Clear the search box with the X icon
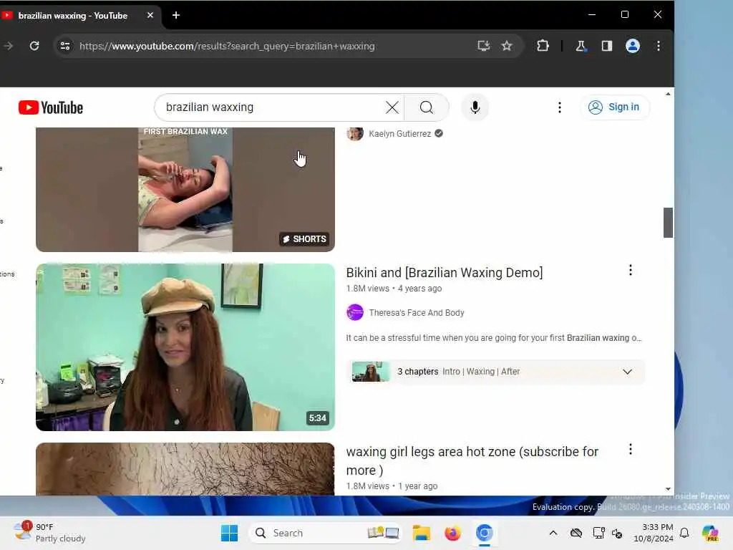The height and width of the screenshot is (550, 733). point(392,107)
